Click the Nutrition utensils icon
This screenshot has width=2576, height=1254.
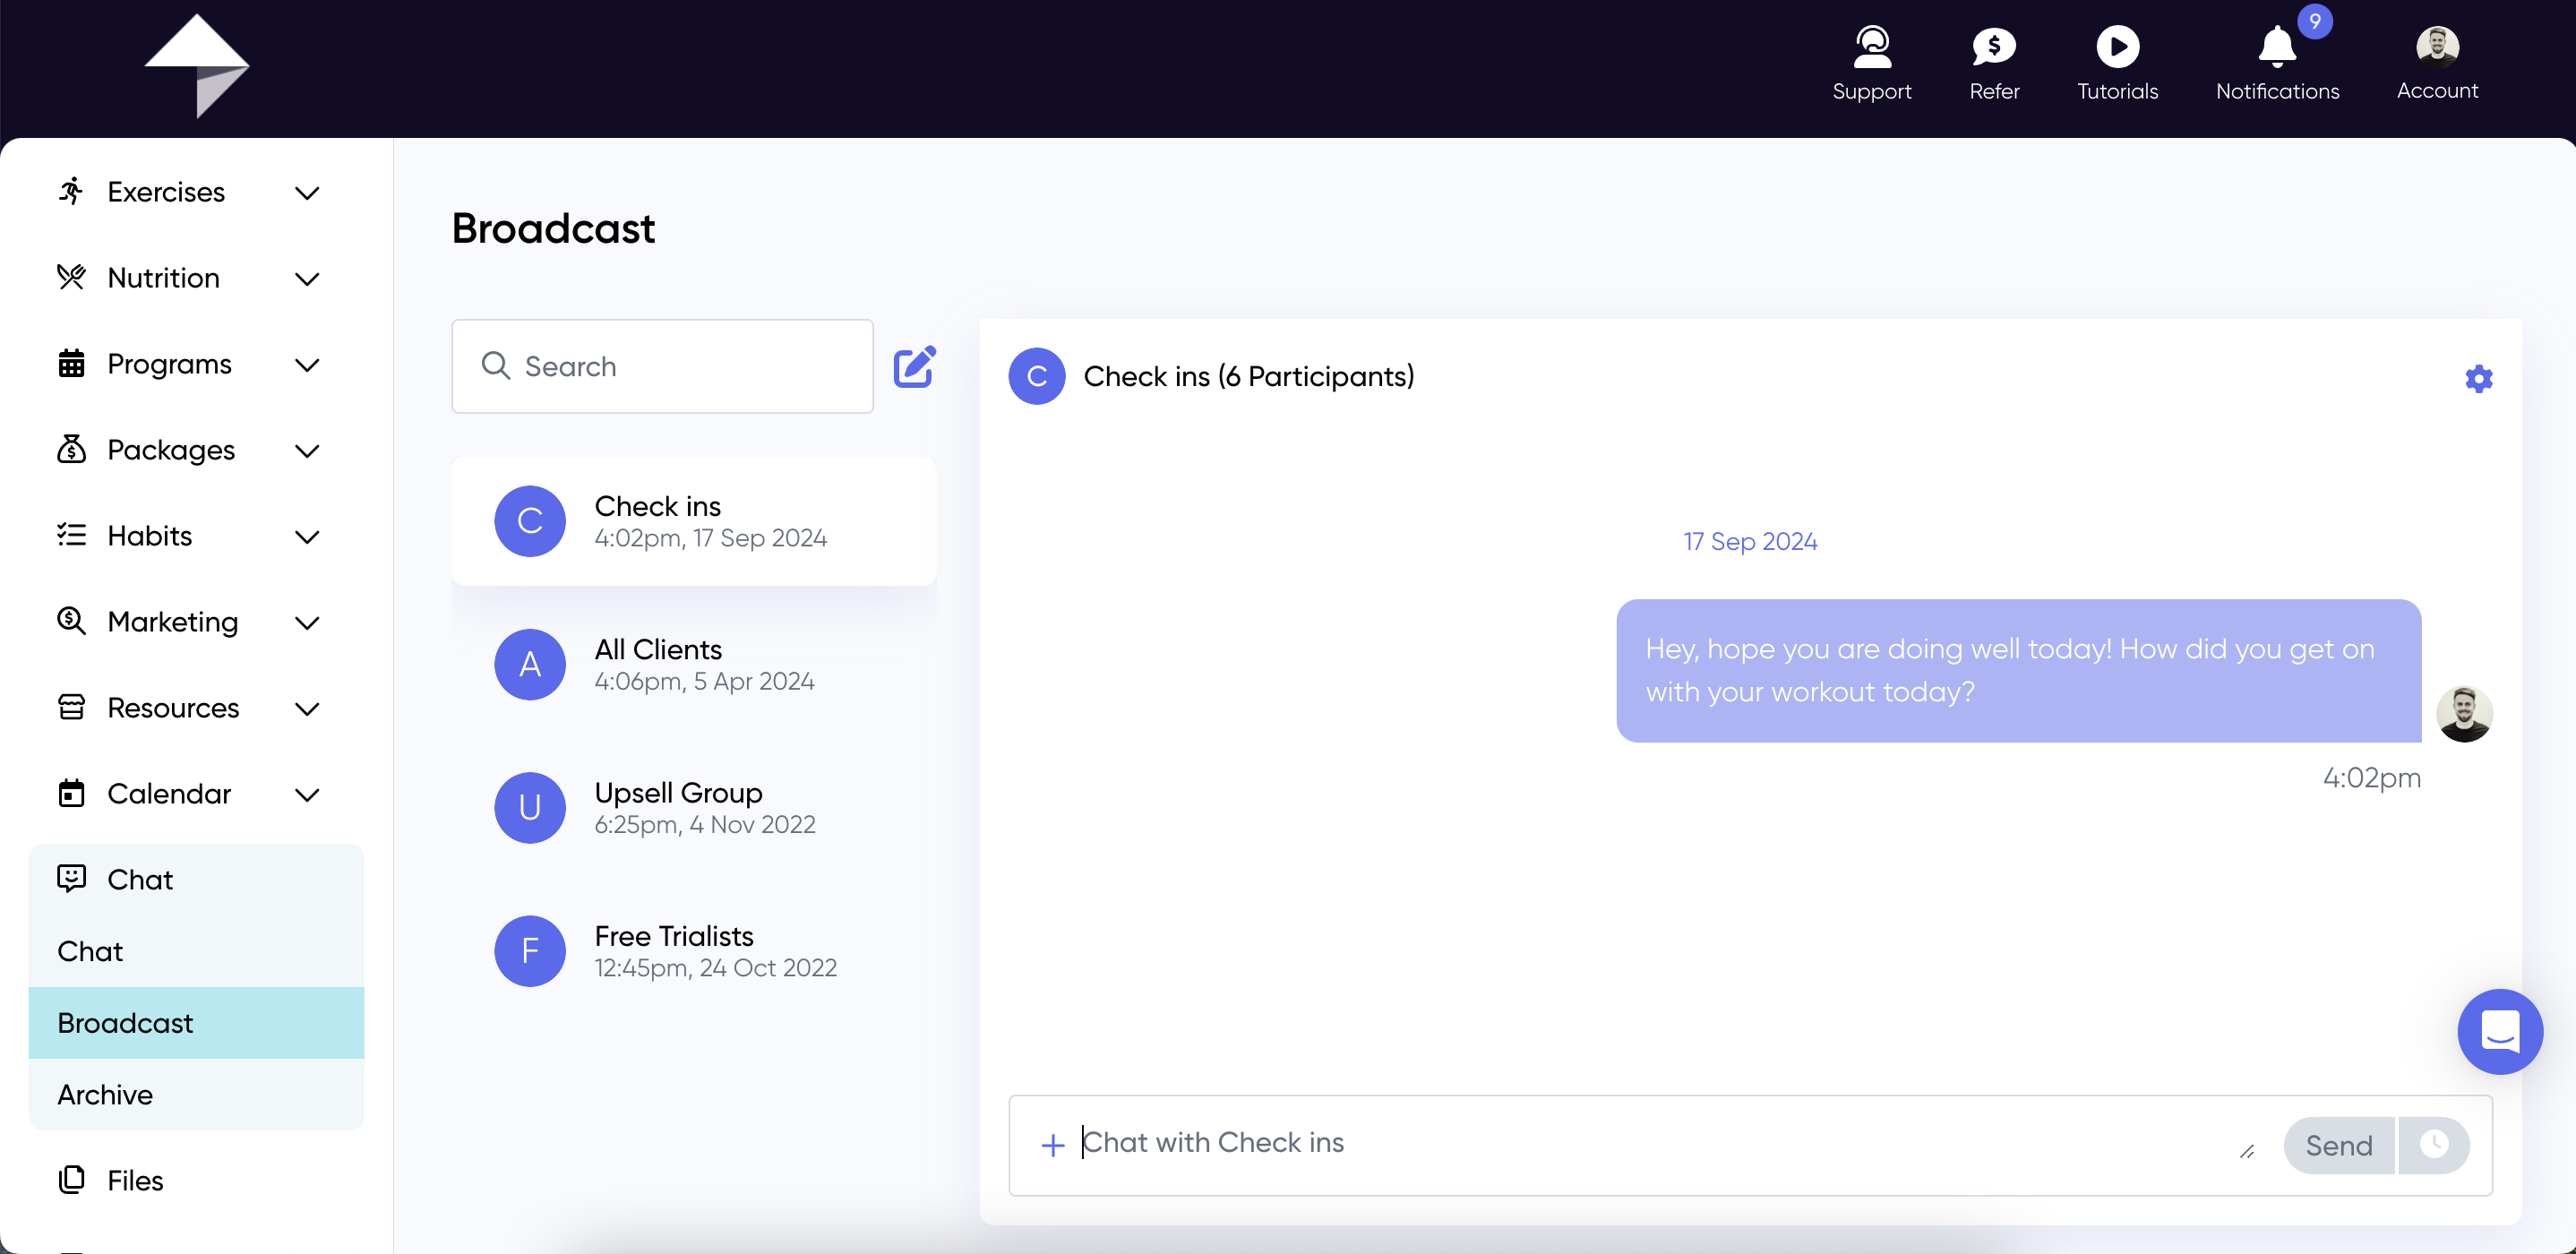(x=71, y=277)
